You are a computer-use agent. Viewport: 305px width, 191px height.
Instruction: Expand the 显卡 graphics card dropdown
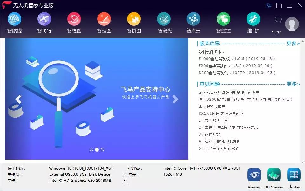125,180
